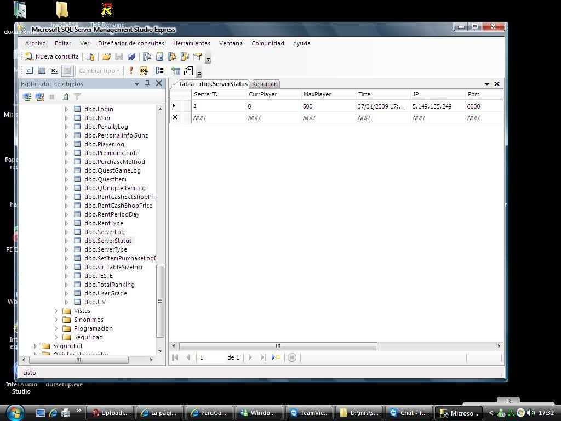Viewport: 561px width, 421px height.
Task: Click the Object Explorer horizontal scrollbar thumb
Action: [78, 360]
